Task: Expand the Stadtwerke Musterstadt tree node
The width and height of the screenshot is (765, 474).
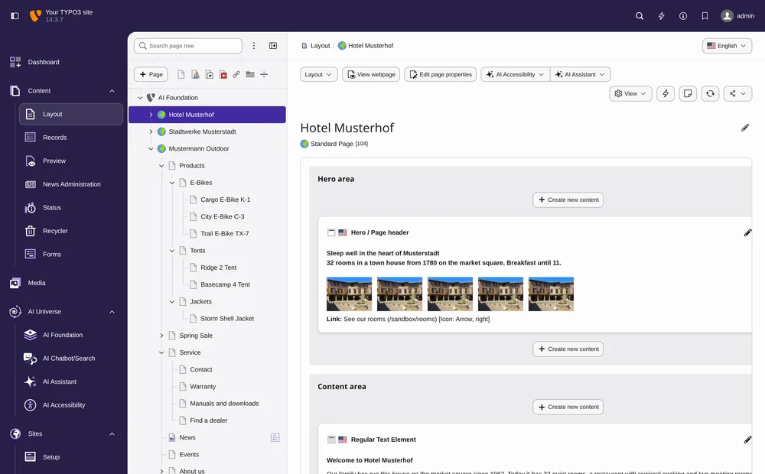Action: coord(151,131)
